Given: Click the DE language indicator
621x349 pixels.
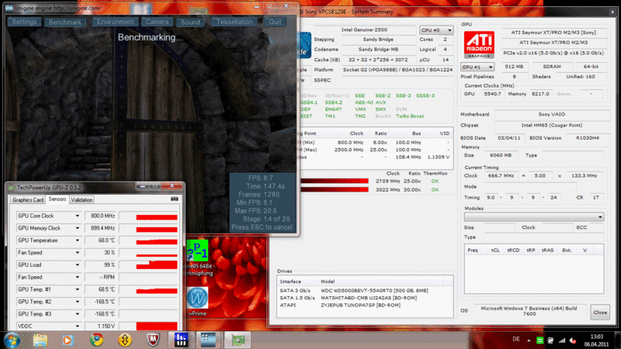Looking at the screenshot, I should (x=516, y=339).
